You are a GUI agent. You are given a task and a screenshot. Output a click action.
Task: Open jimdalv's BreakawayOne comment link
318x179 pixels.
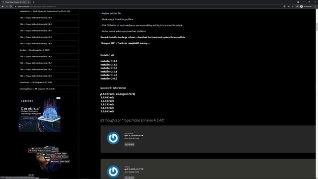click(x=39, y=50)
